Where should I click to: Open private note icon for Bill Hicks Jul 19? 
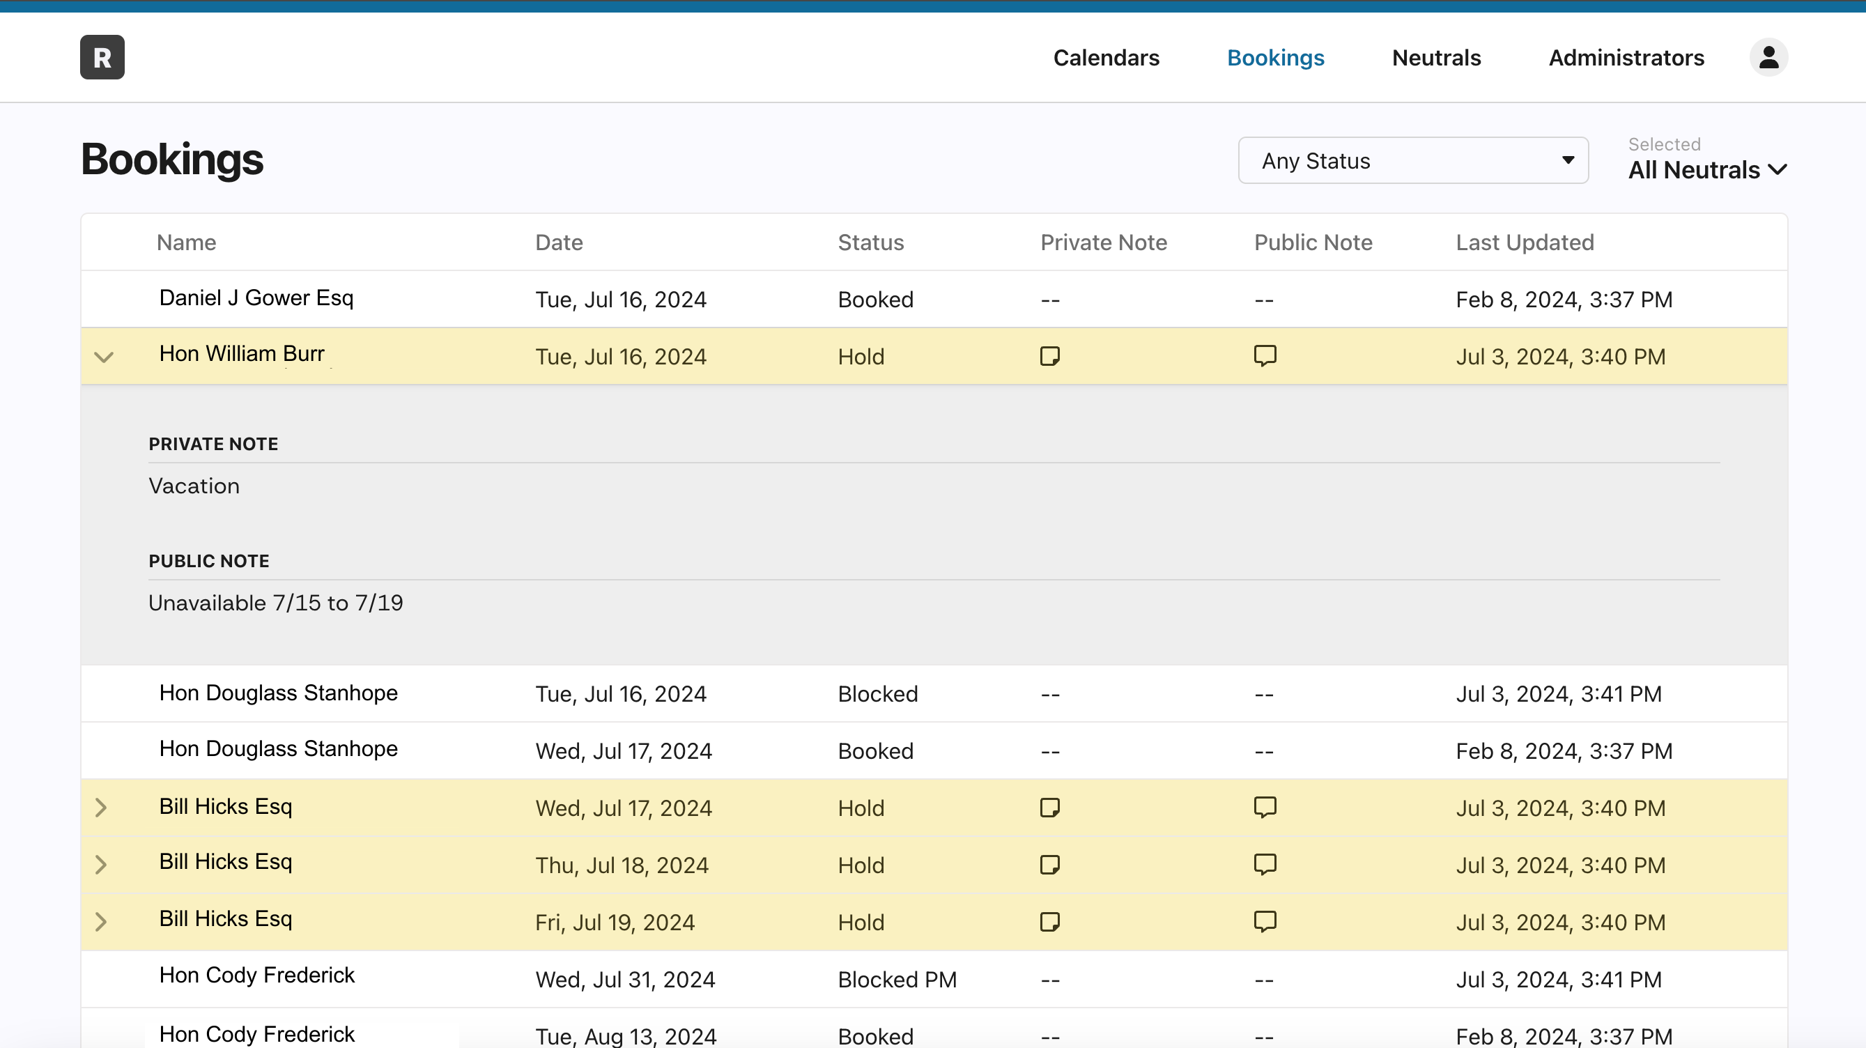1049,922
